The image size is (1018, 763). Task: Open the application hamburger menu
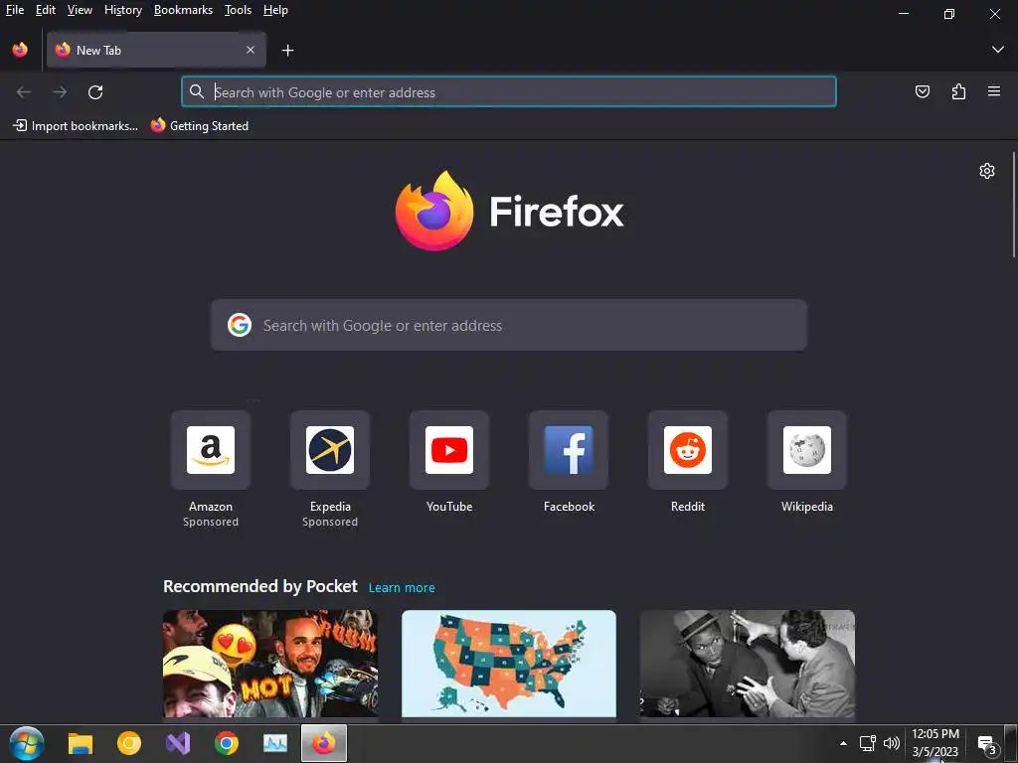tap(994, 92)
